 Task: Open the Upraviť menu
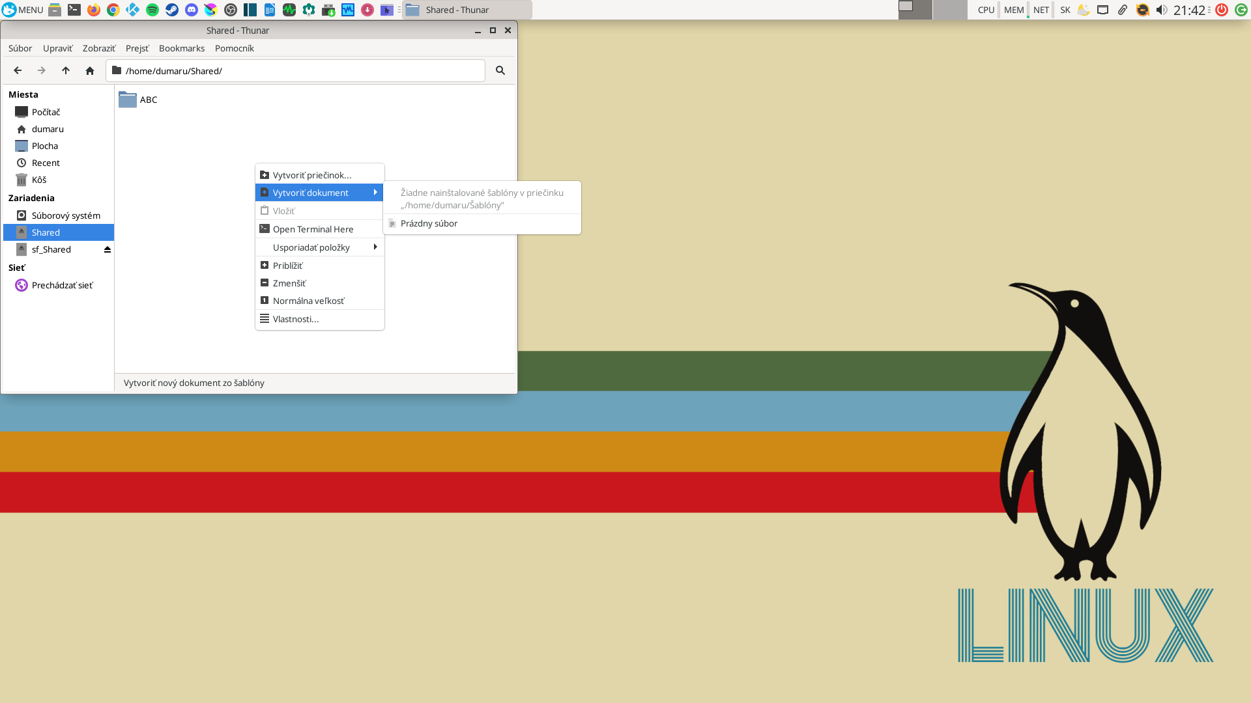point(58,48)
